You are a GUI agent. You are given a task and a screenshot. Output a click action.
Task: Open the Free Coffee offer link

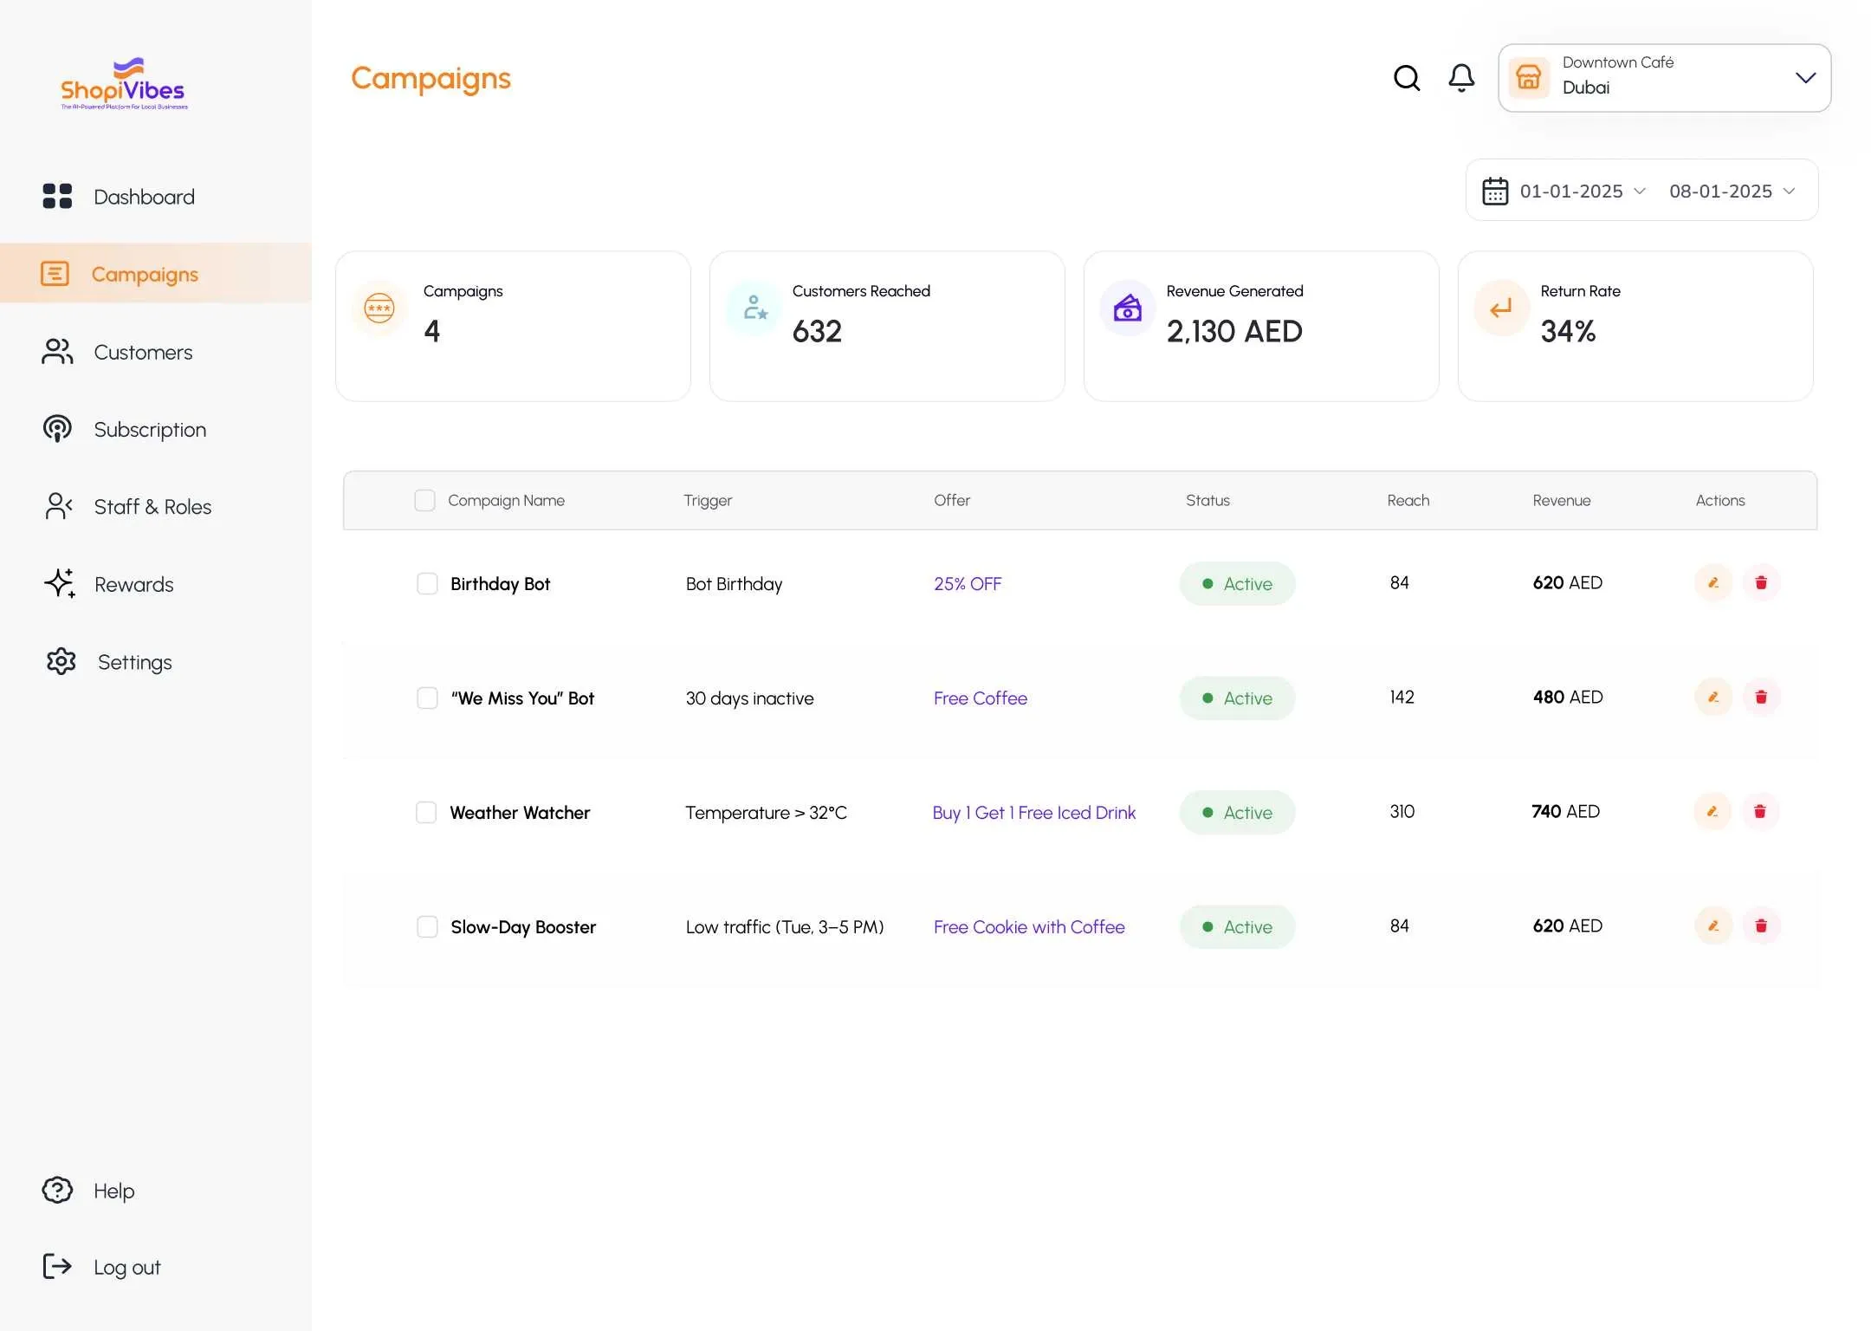click(x=981, y=698)
